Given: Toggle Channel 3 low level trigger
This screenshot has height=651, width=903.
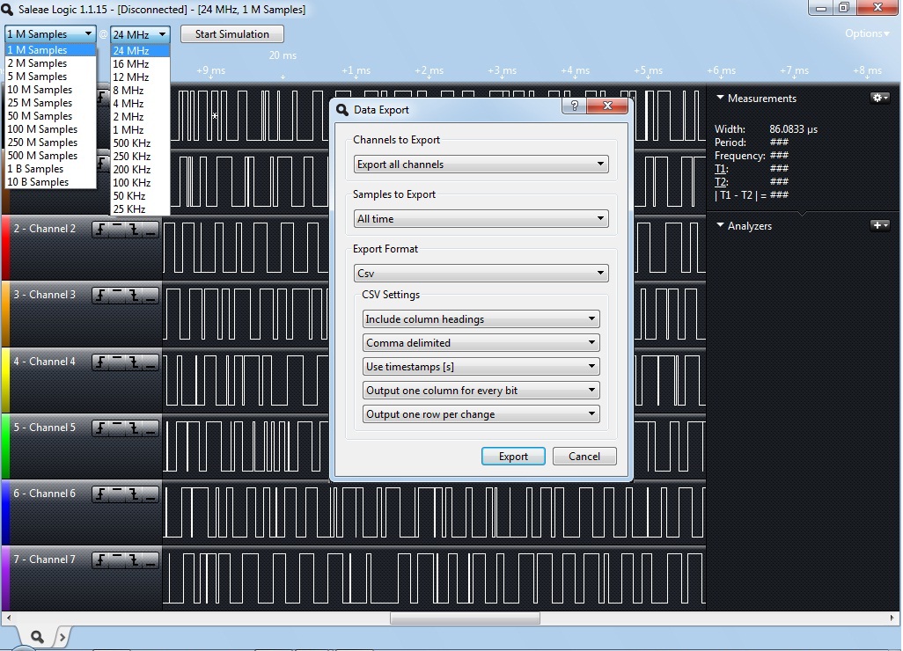Looking at the screenshot, I should click(x=150, y=296).
